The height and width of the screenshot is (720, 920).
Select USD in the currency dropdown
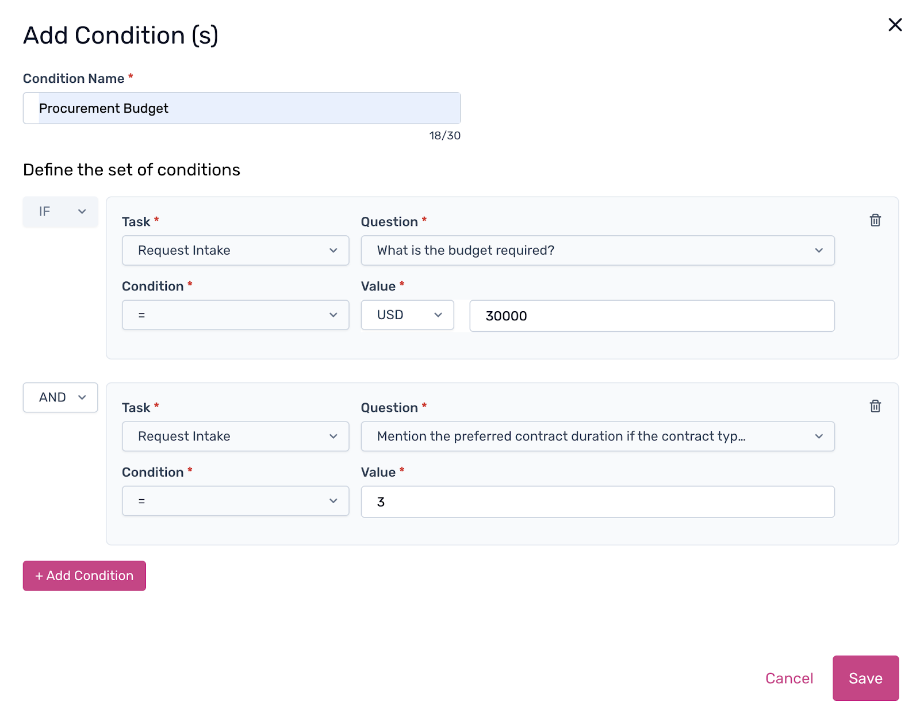407,315
